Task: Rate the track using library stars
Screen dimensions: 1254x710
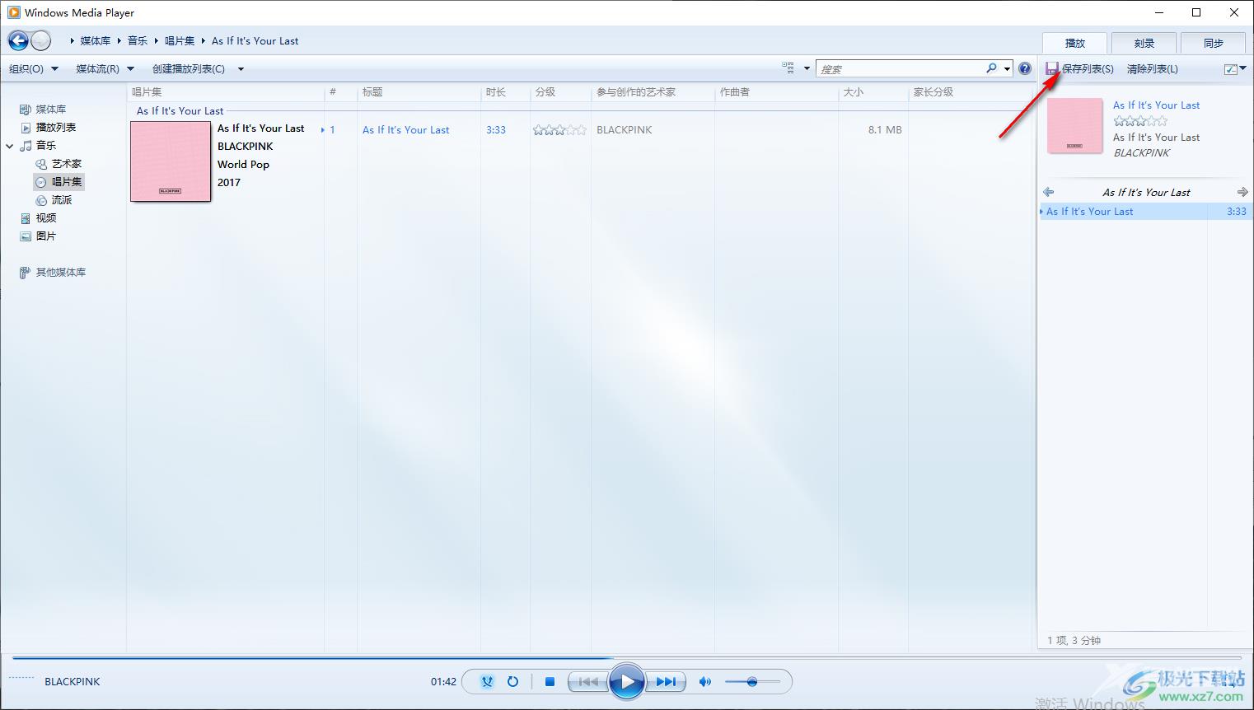Action: (559, 129)
